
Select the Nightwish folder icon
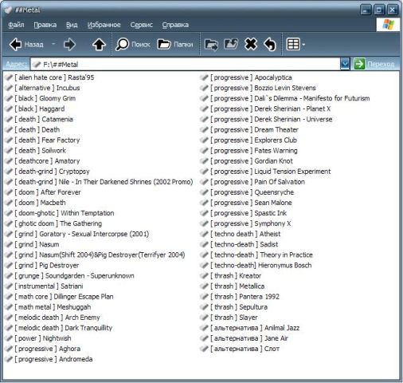click(x=9, y=338)
